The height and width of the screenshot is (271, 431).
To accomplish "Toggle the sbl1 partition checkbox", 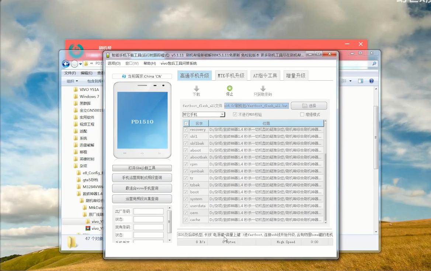I will click(186, 136).
